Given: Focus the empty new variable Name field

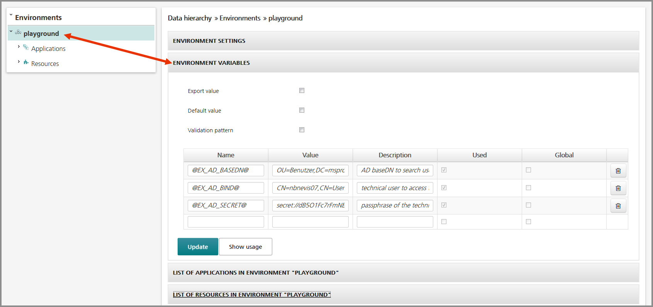Looking at the screenshot, I should click(226, 222).
